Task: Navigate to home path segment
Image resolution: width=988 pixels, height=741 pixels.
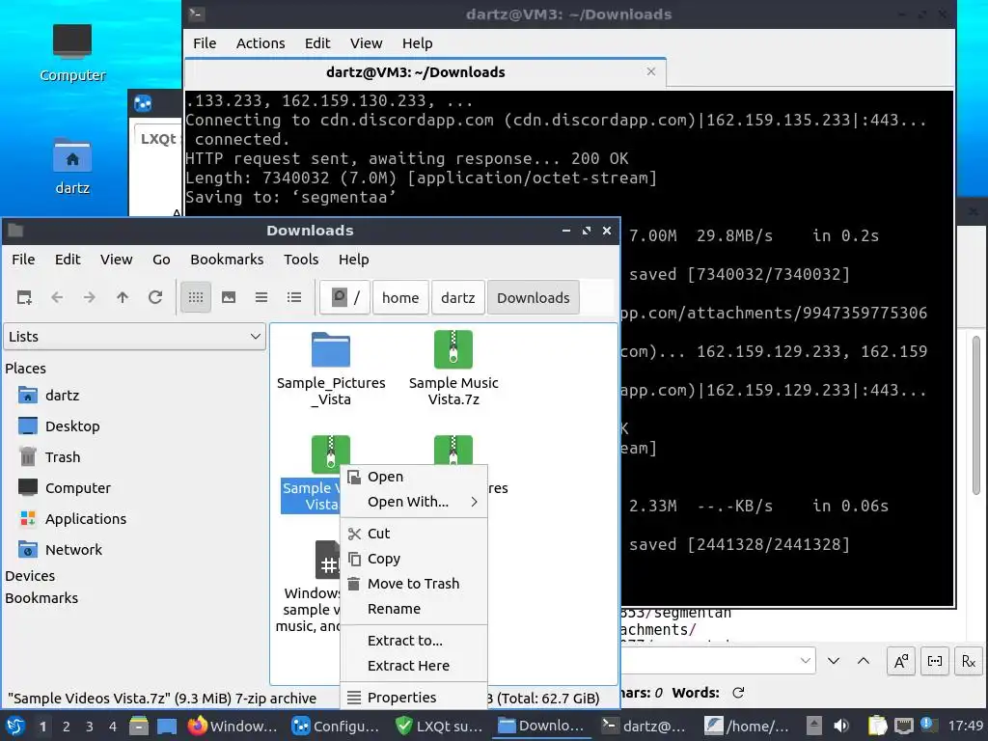Action: click(x=400, y=297)
